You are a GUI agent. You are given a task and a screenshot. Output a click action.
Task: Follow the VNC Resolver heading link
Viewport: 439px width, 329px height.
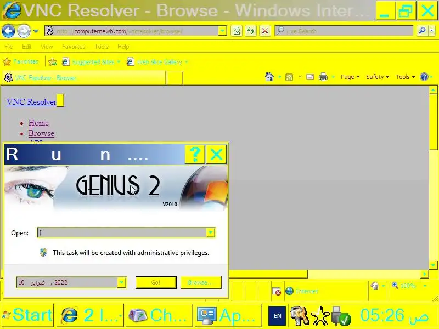pos(32,102)
